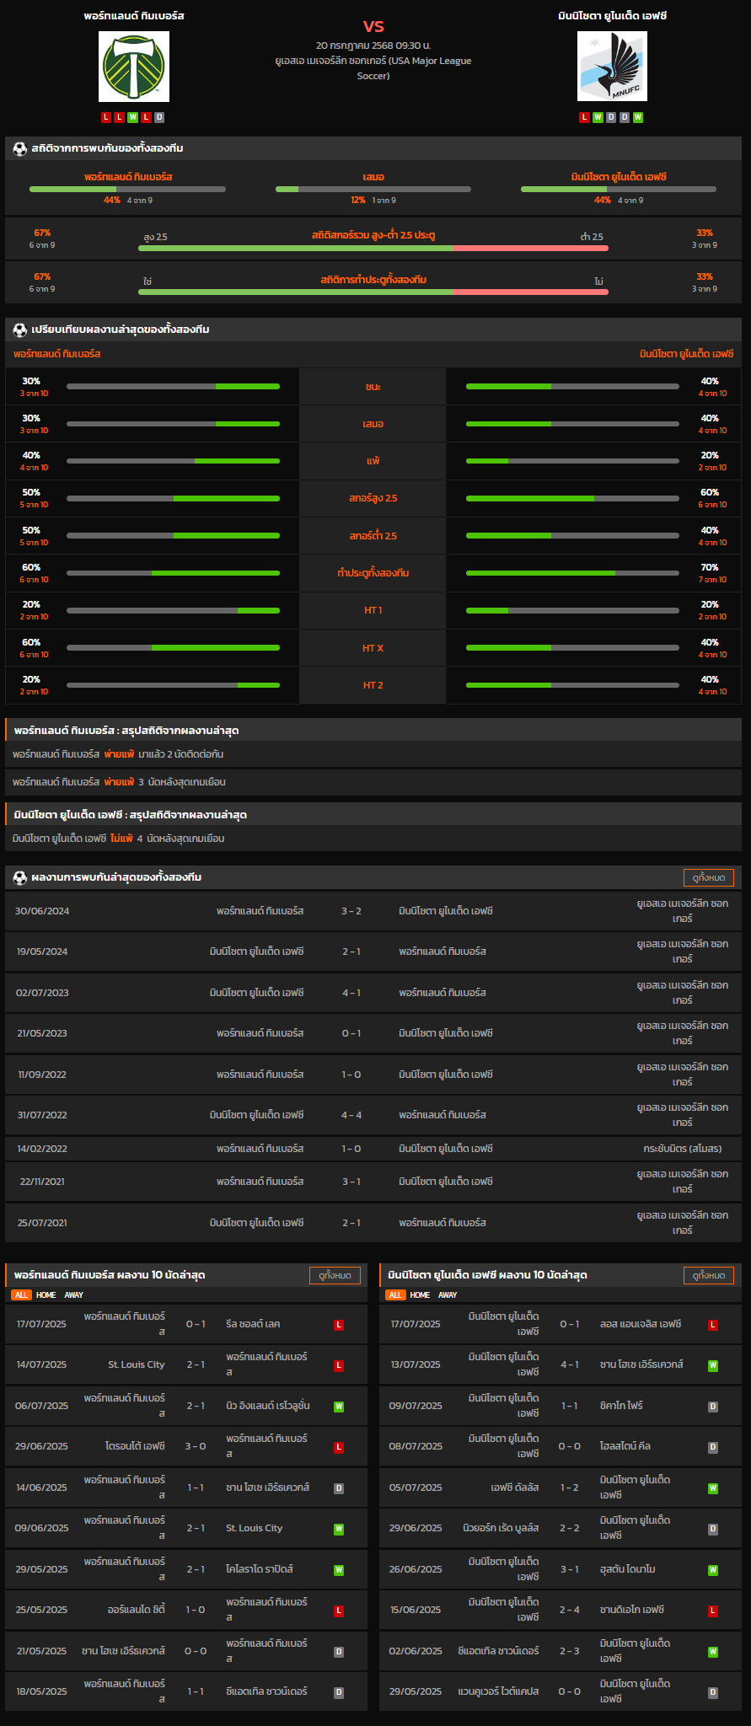Click St. Louis City in the 14/07/2025 row
Viewport: 751px width, 1726px height.
click(137, 1364)
